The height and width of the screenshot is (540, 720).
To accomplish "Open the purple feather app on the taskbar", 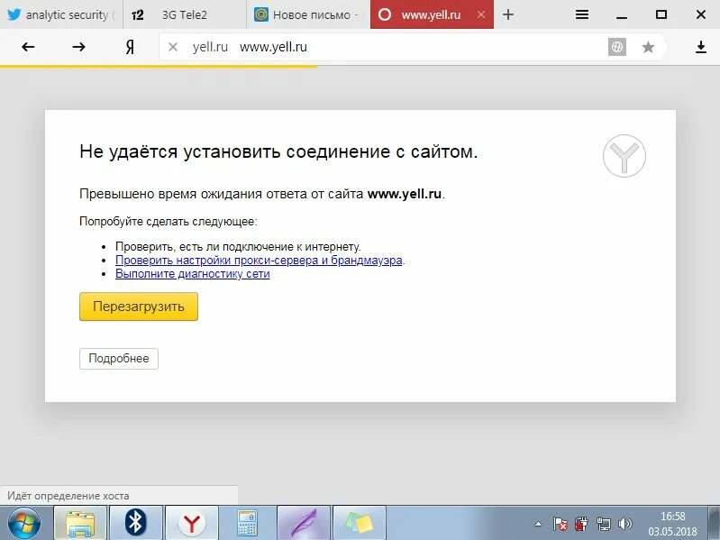I will coord(303,523).
